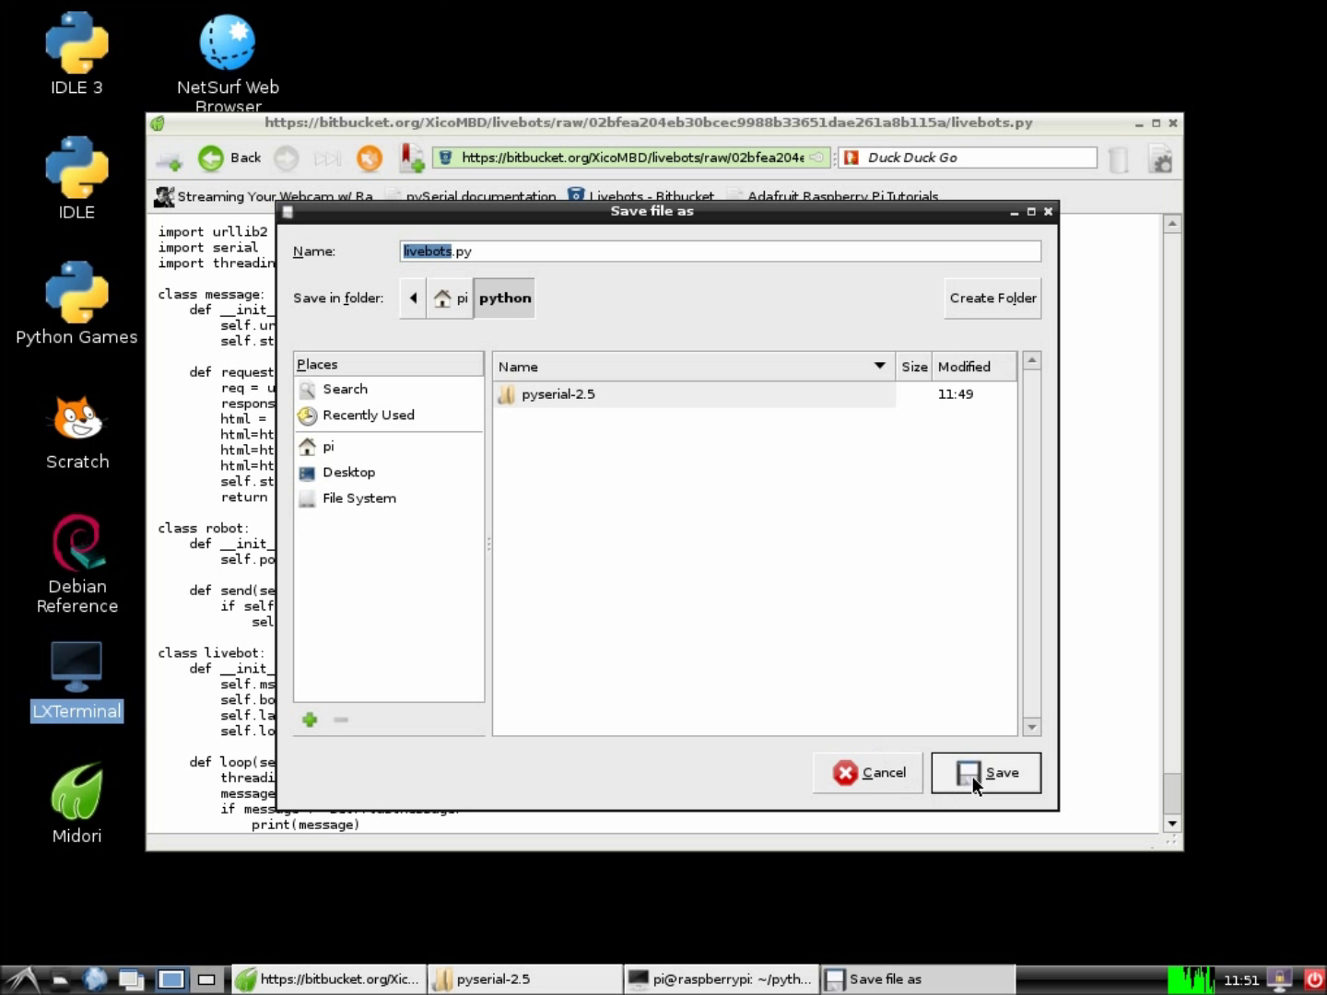Screen dimensions: 1327x995
Task: Click the Create Folder button
Action: [x=992, y=298]
